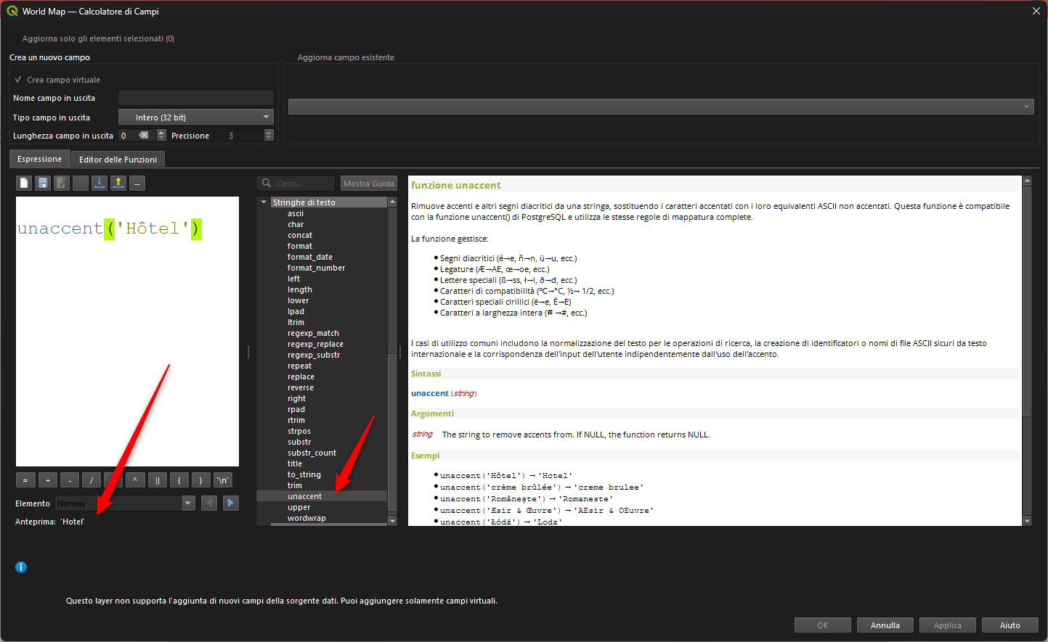This screenshot has width=1048, height=642.
Task: Open the Elemento feature dropdown showing Norway
Action: coord(188,503)
